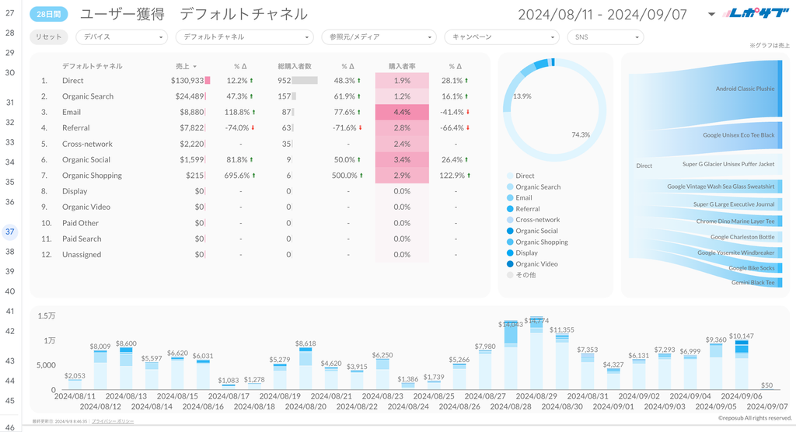
Task: Open the date range picker arrow
Action: pyautogui.click(x=711, y=15)
